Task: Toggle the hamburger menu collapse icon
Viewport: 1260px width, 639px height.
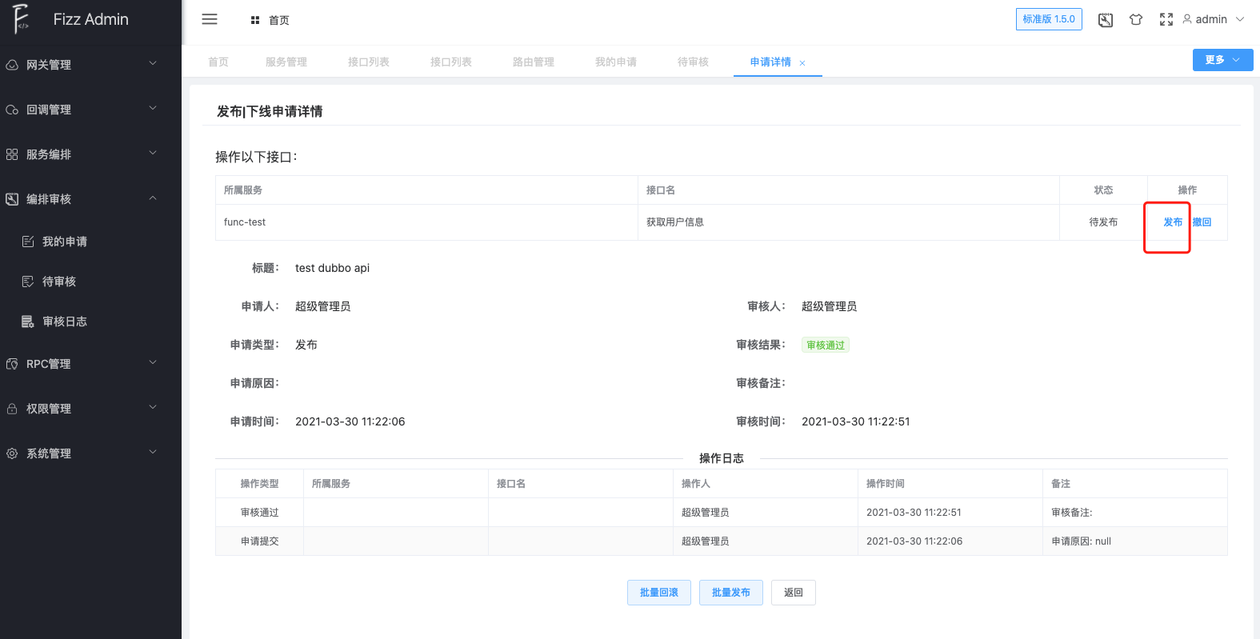Action: pyautogui.click(x=210, y=19)
